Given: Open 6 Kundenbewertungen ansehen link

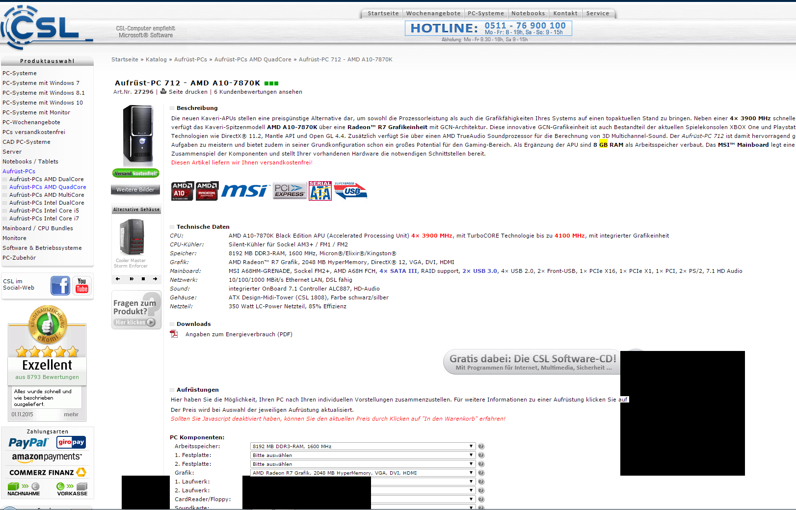Looking at the screenshot, I should [258, 92].
